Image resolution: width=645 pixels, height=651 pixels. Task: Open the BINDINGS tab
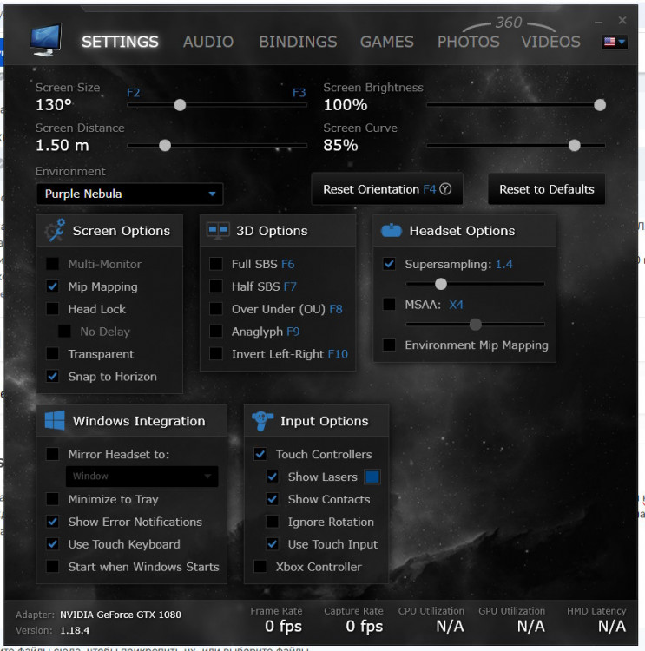coord(298,42)
